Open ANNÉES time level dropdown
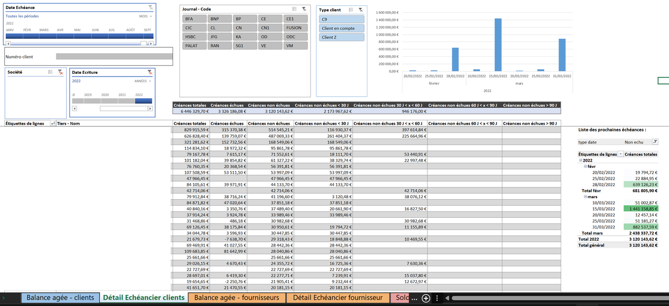Viewport: 669px width, 306px height. 143,81
